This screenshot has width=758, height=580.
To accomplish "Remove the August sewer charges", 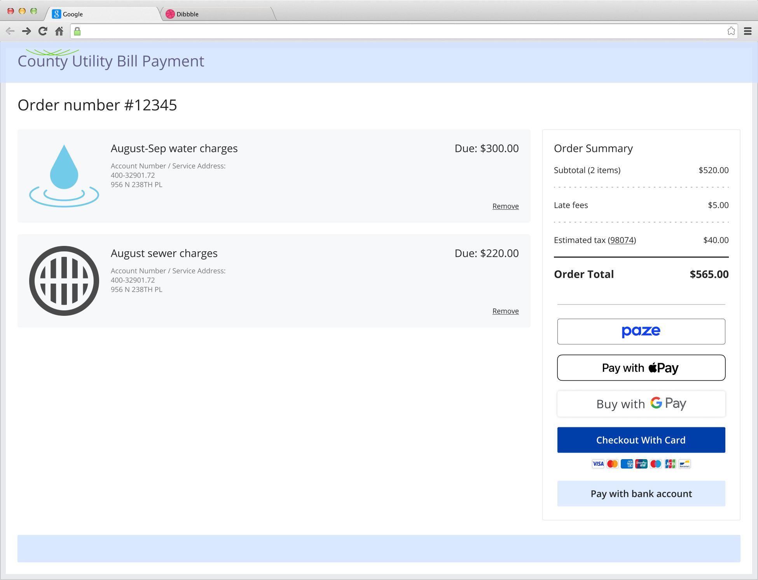I will [x=505, y=311].
